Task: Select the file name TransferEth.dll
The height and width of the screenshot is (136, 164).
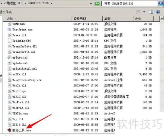Action: click(x=24, y=52)
